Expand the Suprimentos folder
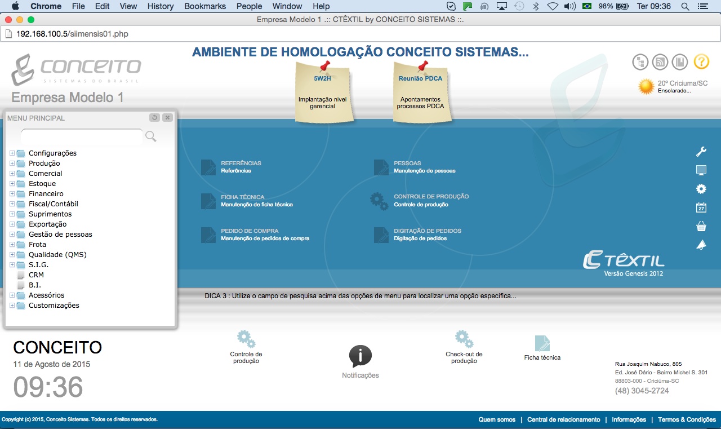721x429 pixels. 12,214
